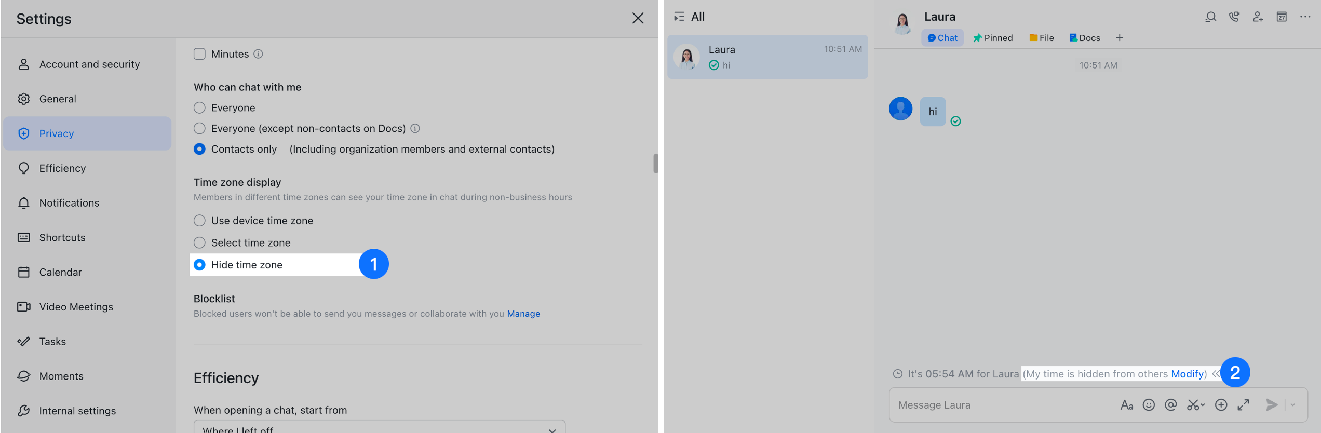The image size is (1321, 433).
Task: Open the Notifications settings section
Action: [69, 203]
